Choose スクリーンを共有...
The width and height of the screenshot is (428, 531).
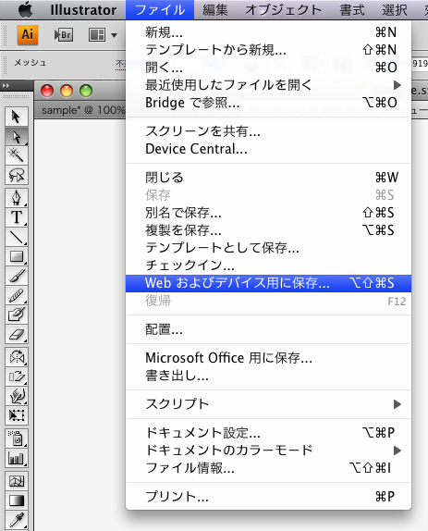(x=269, y=131)
